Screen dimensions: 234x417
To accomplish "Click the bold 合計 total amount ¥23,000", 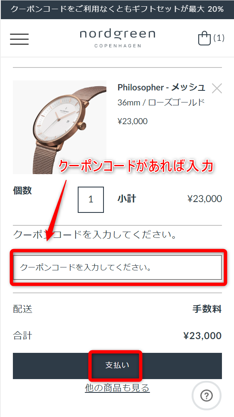I will click(202, 336).
